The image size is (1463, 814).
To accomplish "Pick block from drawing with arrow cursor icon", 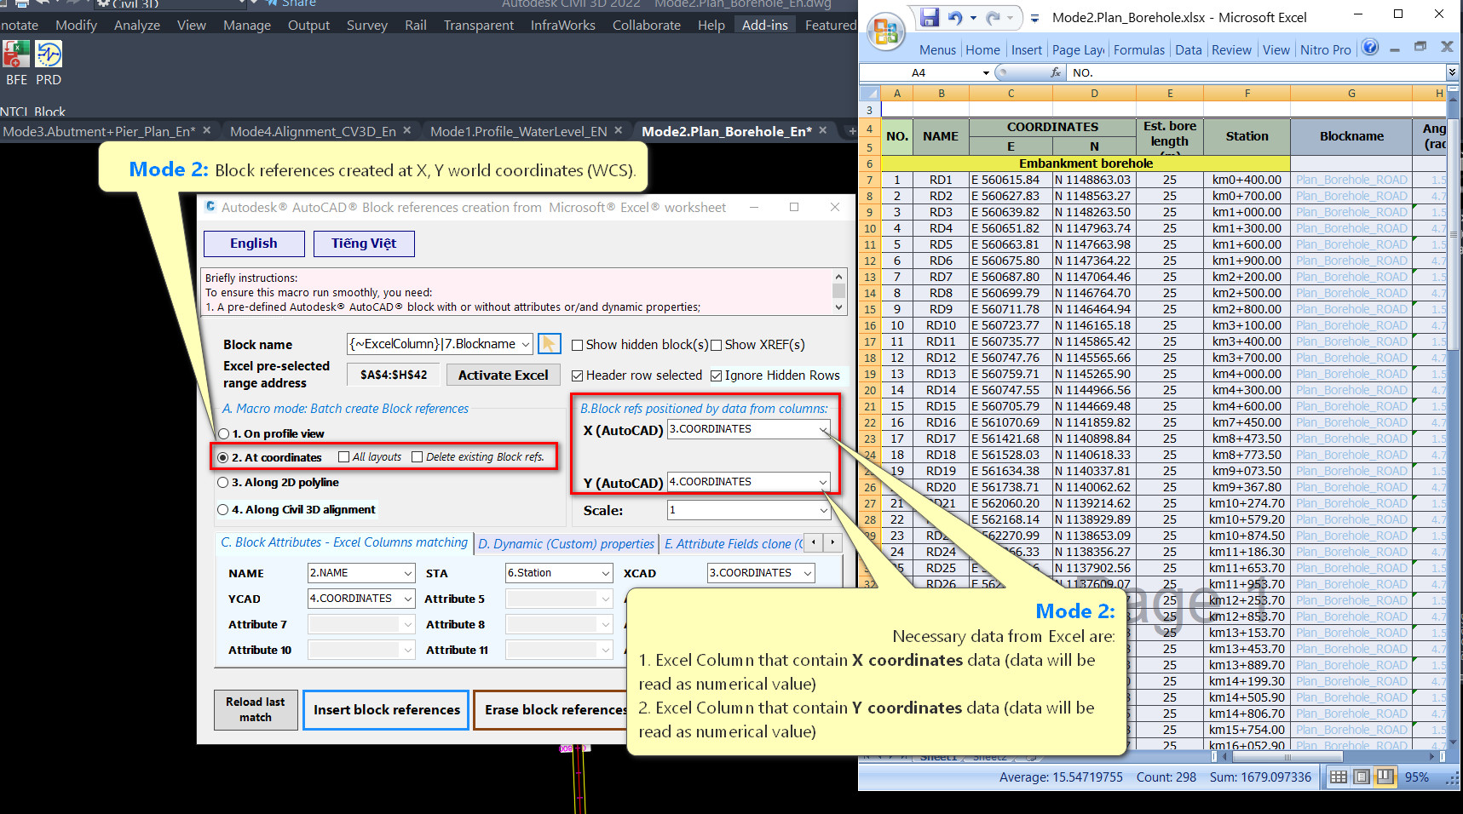I will [x=549, y=344].
